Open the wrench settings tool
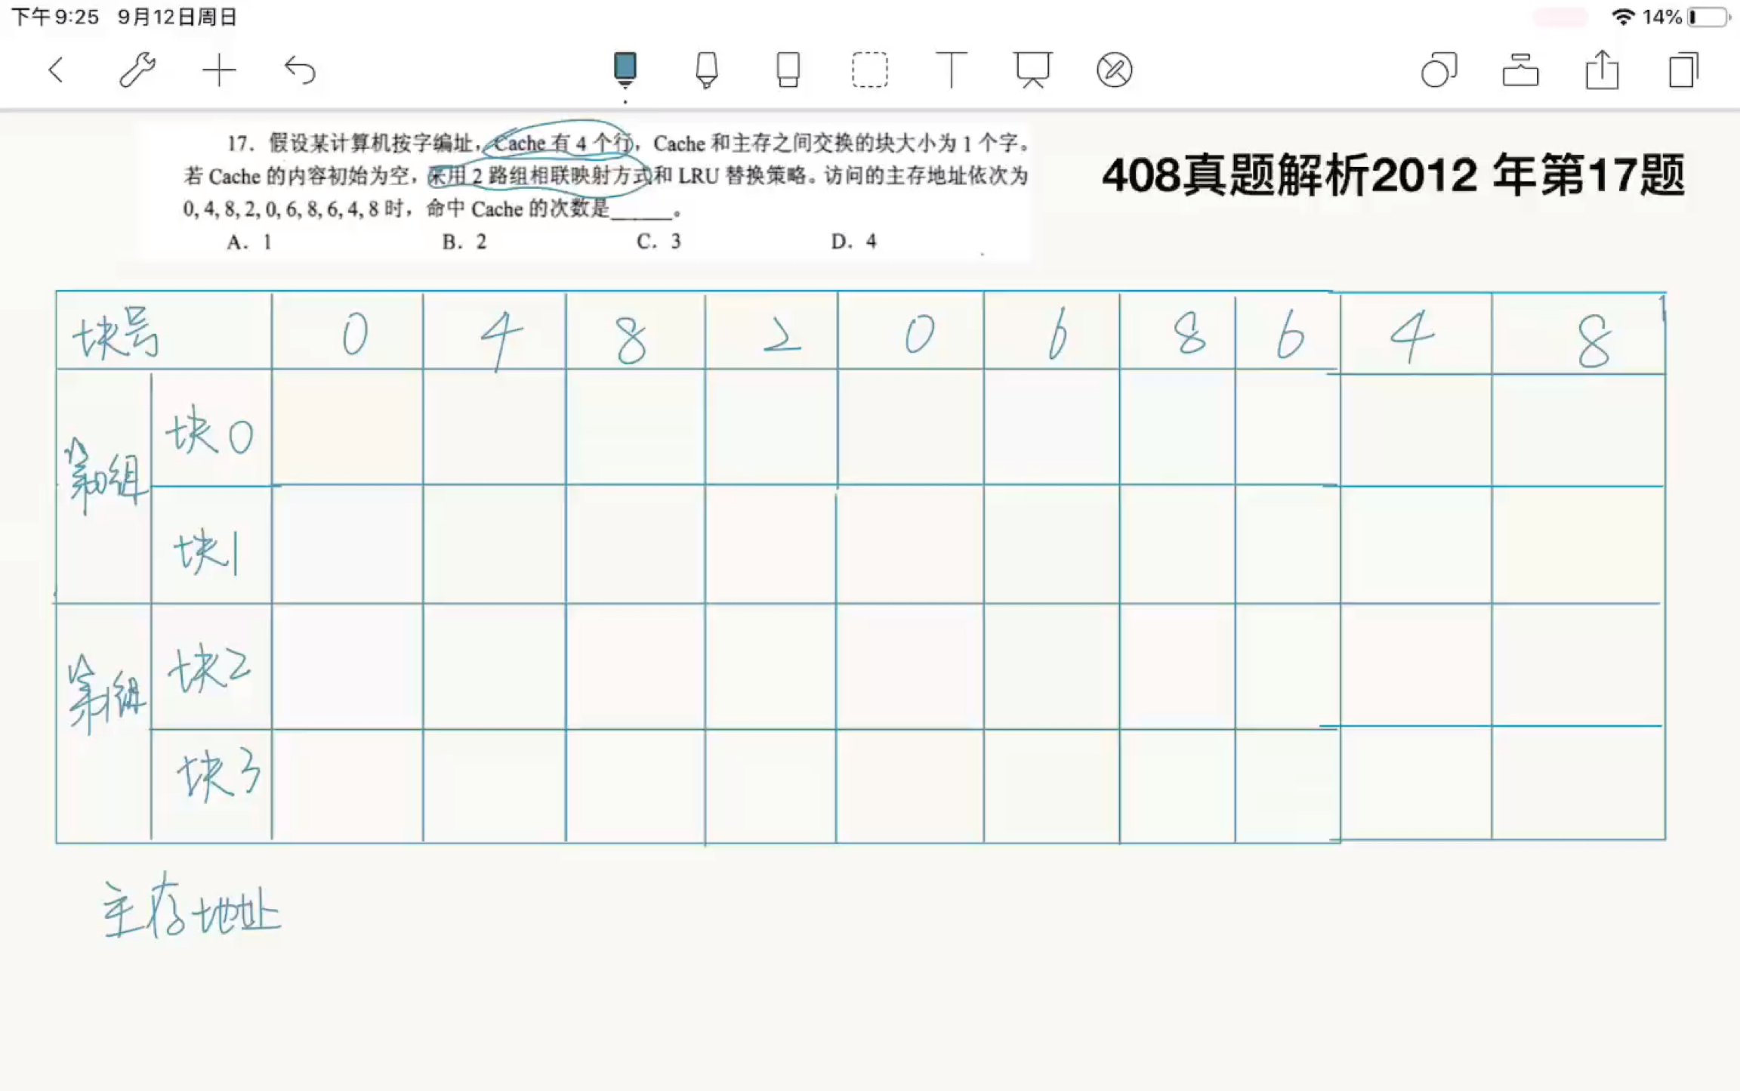 click(137, 70)
